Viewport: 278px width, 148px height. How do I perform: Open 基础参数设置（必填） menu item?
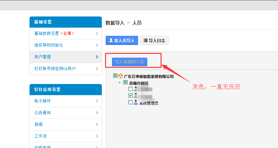66,34
